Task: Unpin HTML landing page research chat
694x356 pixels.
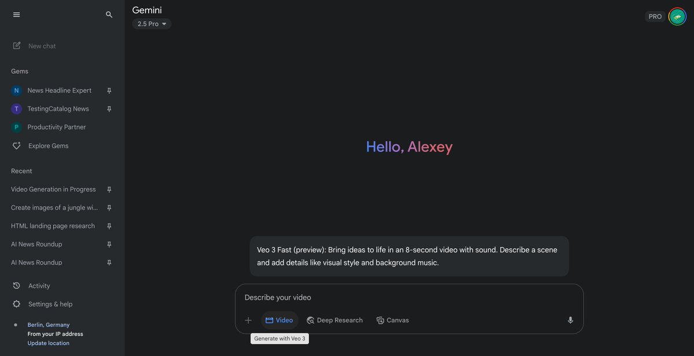Action: tap(109, 226)
